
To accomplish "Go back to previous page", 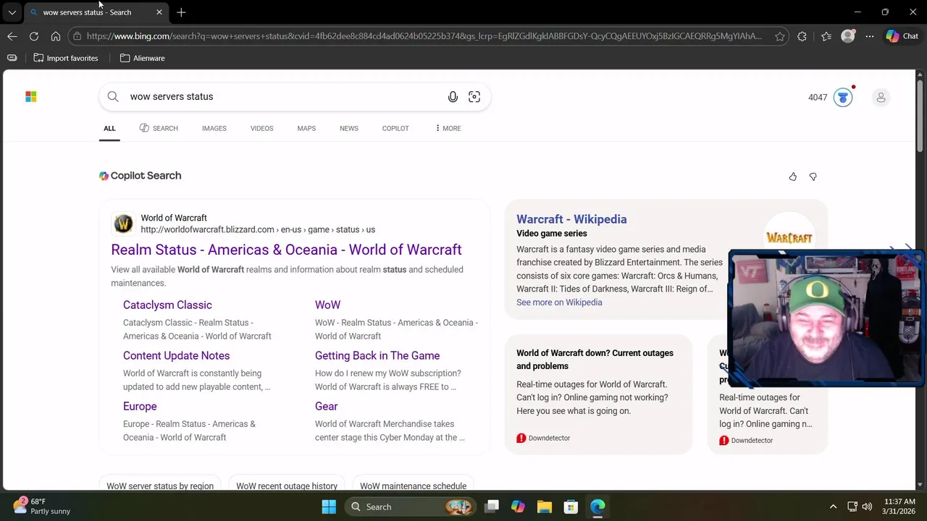I will pyautogui.click(x=12, y=36).
